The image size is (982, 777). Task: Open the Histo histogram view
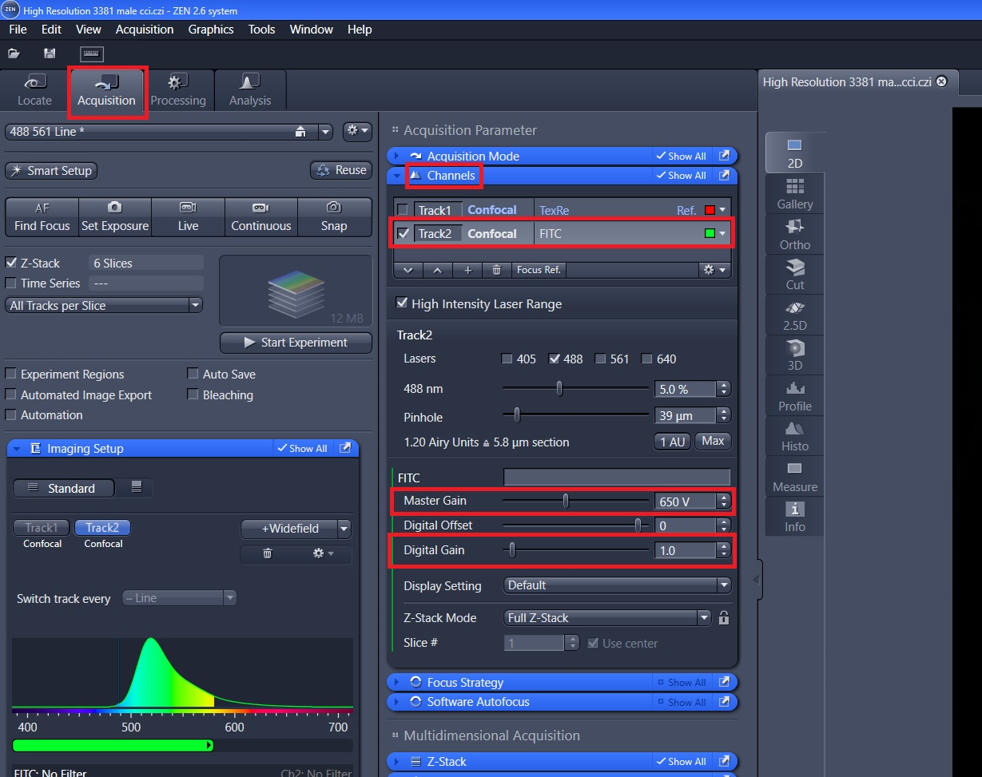tap(794, 436)
